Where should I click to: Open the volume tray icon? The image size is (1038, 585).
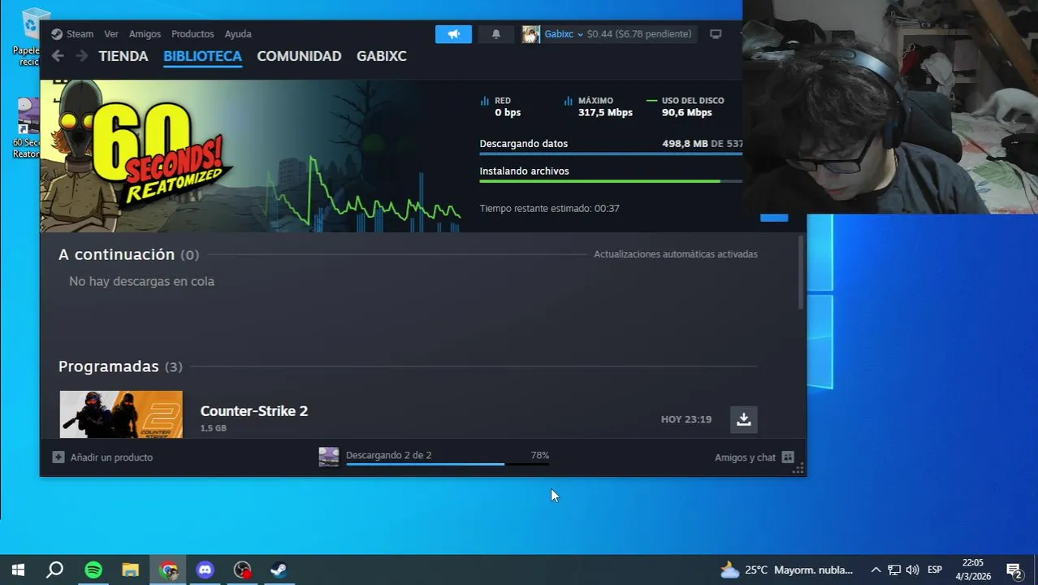[912, 570]
